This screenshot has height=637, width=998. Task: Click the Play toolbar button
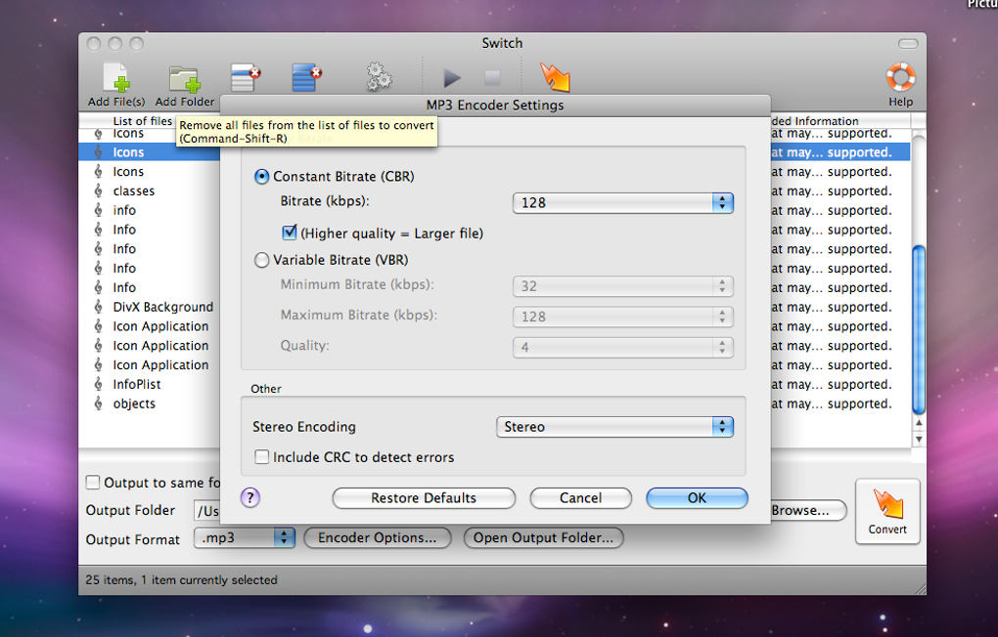(x=452, y=78)
